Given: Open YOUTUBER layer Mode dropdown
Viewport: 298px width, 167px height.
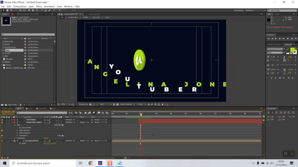Looking at the screenshot, I should (70, 120).
